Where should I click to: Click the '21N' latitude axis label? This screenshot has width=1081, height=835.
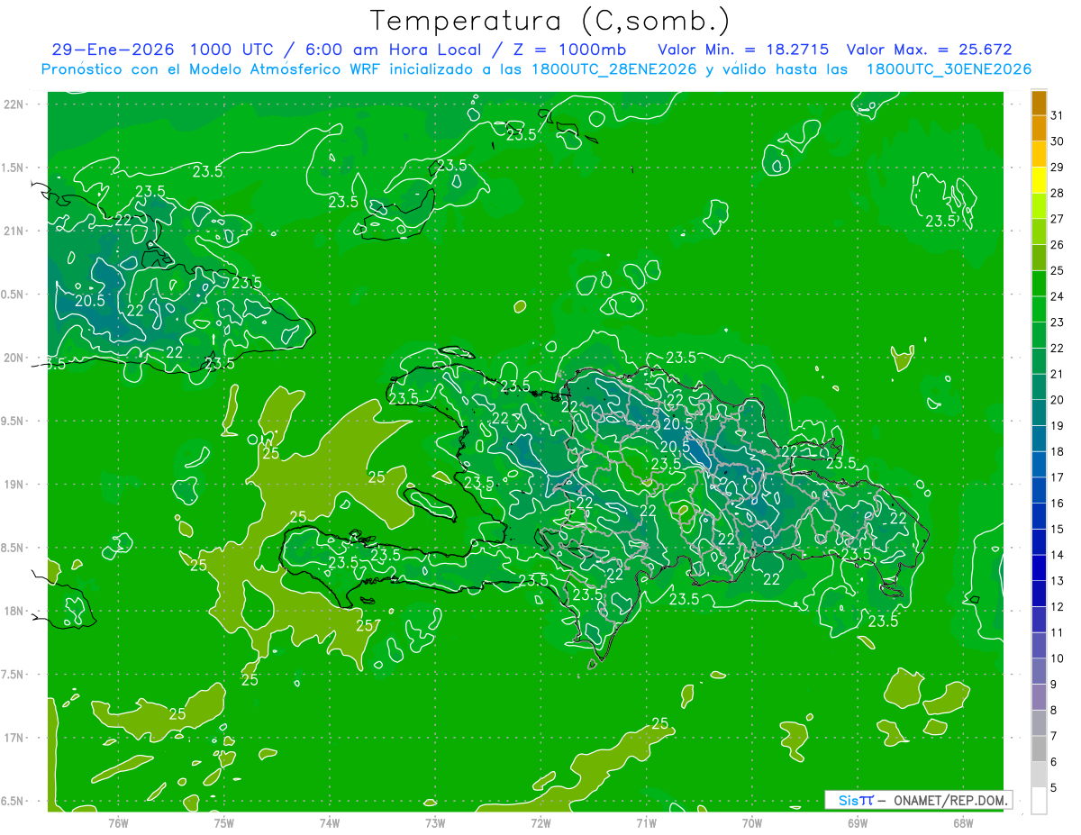pyautogui.click(x=14, y=231)
